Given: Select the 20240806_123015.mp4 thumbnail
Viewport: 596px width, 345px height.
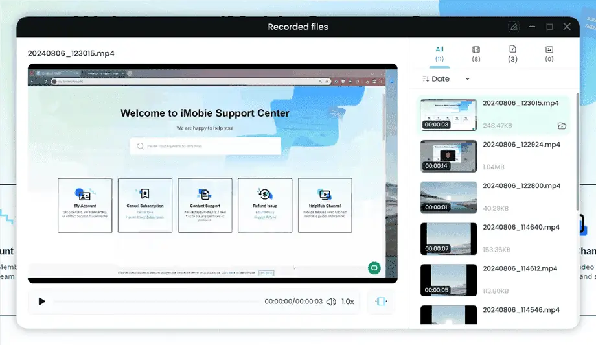Looking at the screenshot, I should coord(448,115).
